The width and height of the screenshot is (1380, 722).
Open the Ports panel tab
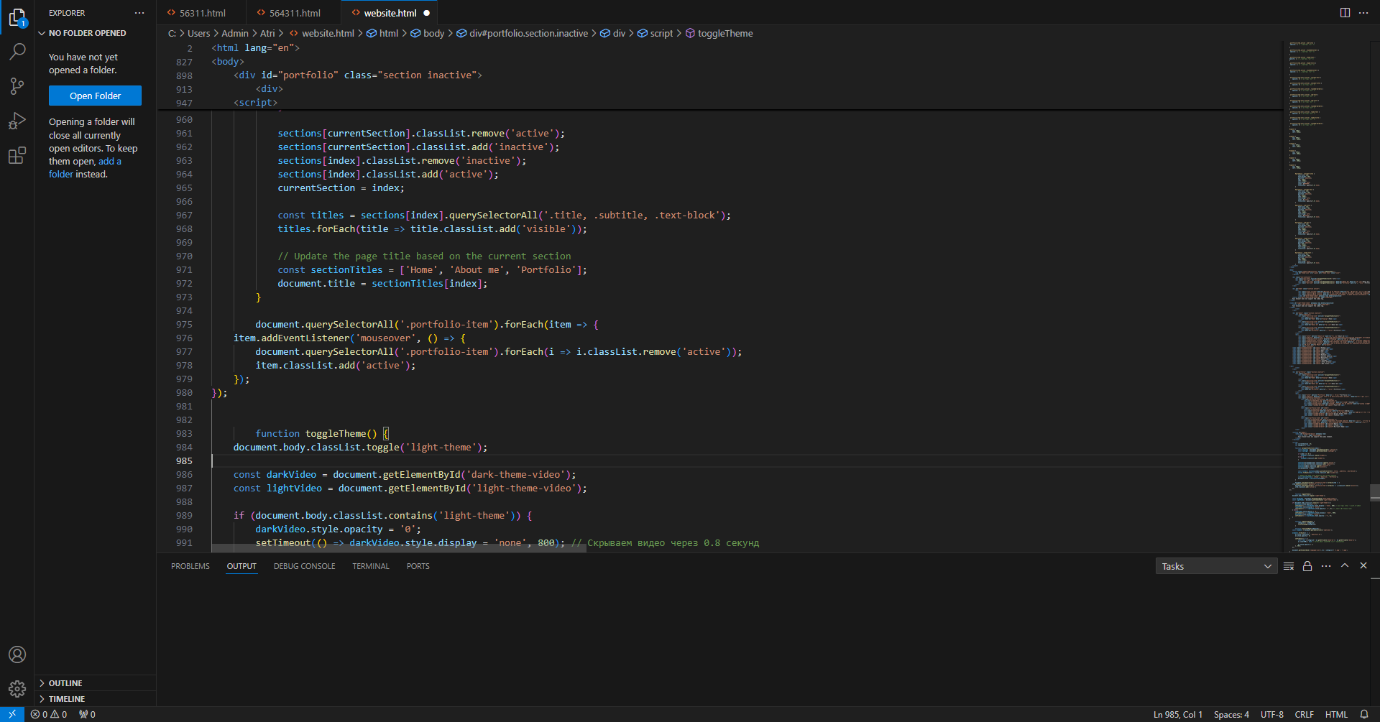point(418,566)
